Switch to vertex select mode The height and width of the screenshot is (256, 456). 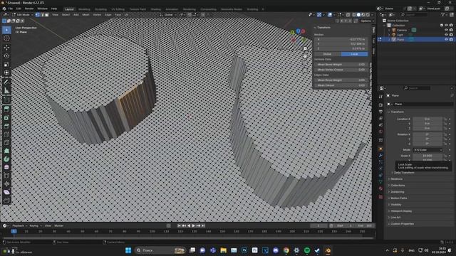click(38, 14)
